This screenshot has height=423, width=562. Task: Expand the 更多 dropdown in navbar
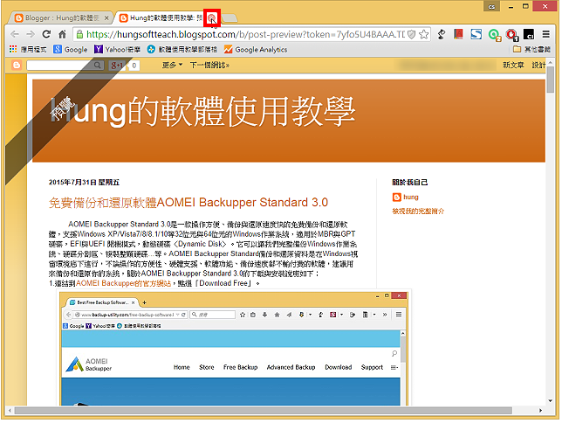[172, 65]
